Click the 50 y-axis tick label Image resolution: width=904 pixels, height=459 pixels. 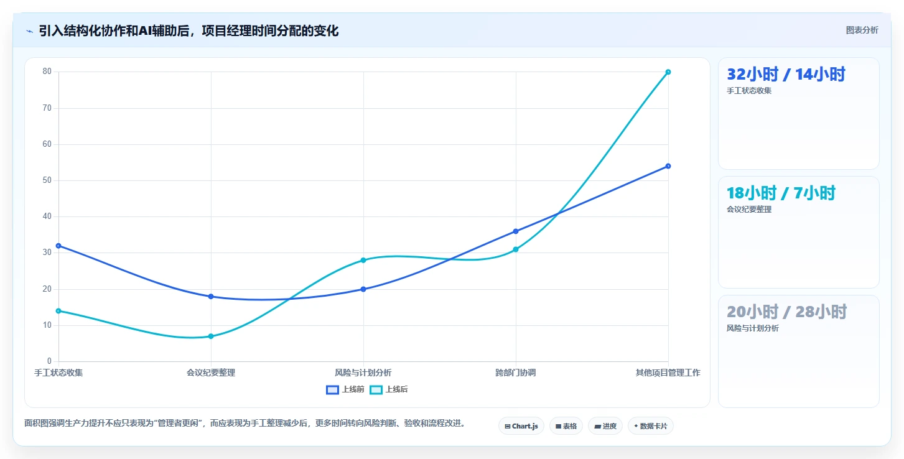coord(47,180)
